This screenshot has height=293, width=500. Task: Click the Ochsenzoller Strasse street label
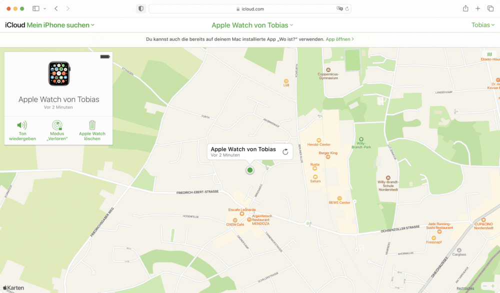click(400, 229)
